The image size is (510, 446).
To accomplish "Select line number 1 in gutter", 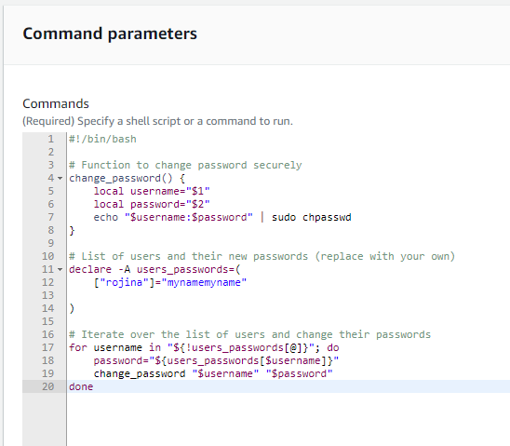I will (51, 139).
